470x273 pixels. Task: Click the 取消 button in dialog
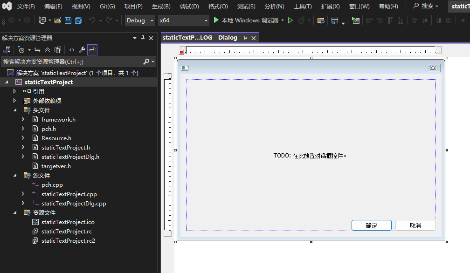[x=415, y=225]
